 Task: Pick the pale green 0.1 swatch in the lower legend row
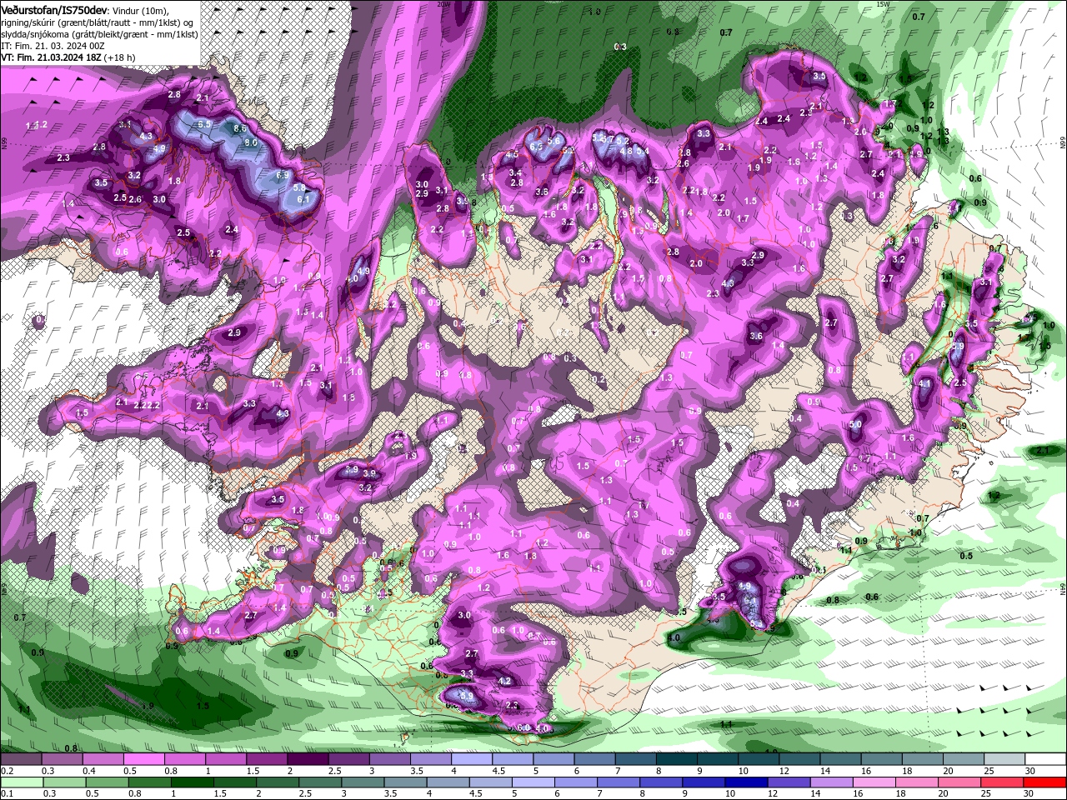(x=21, y=782)
